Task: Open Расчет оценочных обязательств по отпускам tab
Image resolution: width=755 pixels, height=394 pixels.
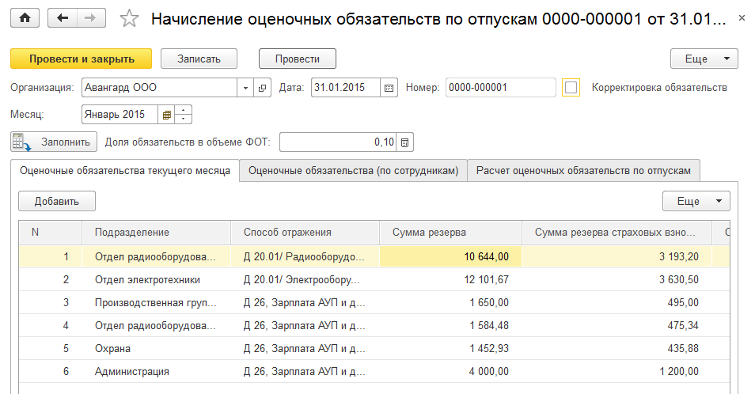Action: pyautogui.click(x=583, y=171)
